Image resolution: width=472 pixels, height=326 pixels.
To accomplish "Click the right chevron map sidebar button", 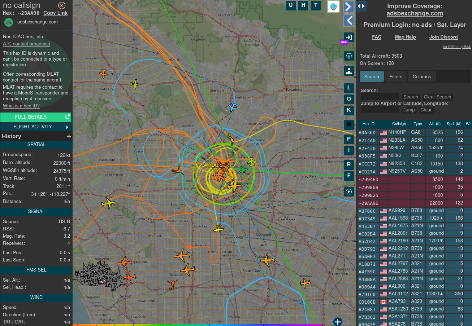I will tap(348, 6).
